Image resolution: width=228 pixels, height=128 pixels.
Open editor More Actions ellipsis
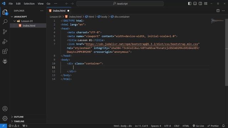point(223,11)
